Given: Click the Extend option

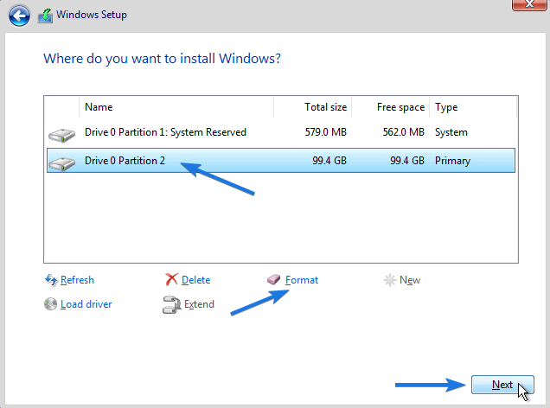Looking at the screenshot, I should (x=199, y=304).
